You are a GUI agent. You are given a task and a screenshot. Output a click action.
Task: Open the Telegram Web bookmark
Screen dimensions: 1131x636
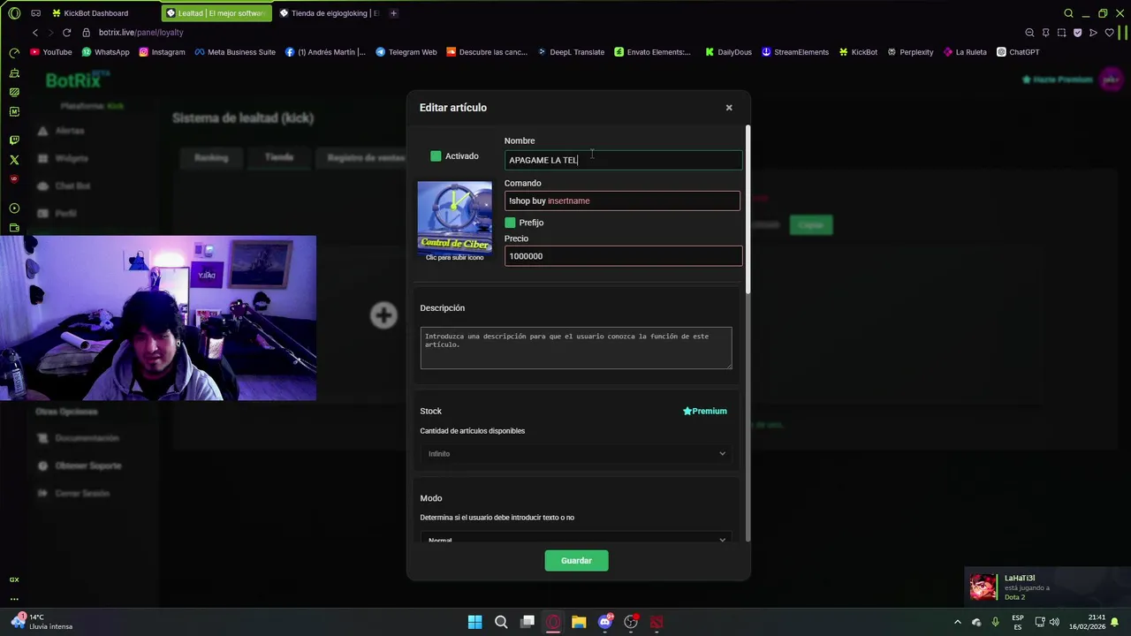point(406,52)
